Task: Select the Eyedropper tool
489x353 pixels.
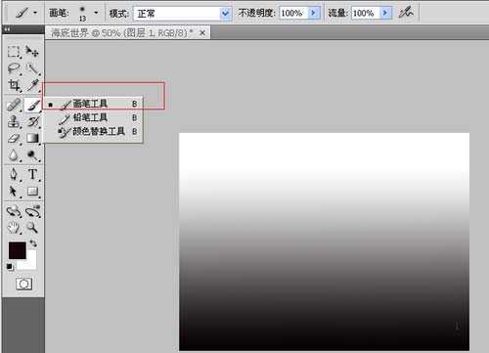Action: [x=32, y=85]
